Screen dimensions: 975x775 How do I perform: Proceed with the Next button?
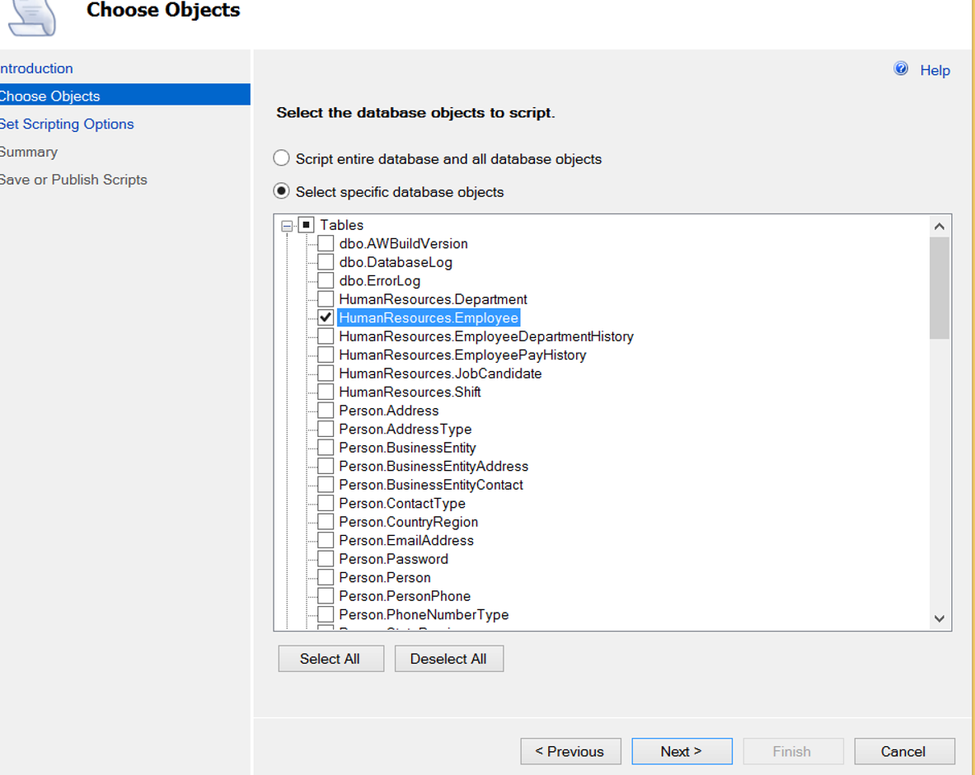(x=682, y=751)
